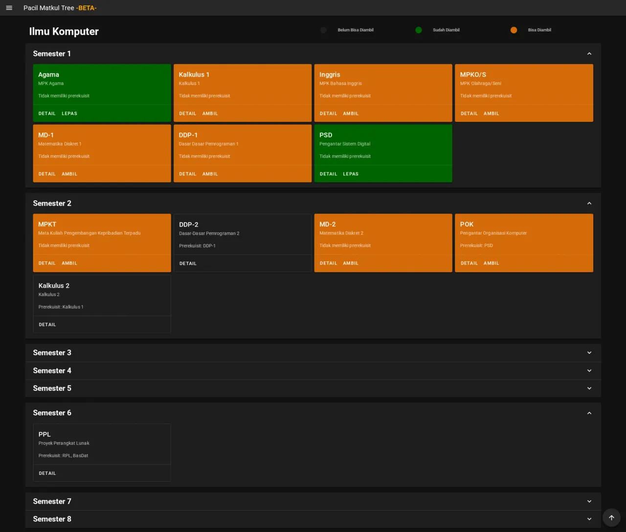The height and width of the screenshot is (532, 626).
Task: Collapse the Semester 6 section
Action: pos(589,413)
